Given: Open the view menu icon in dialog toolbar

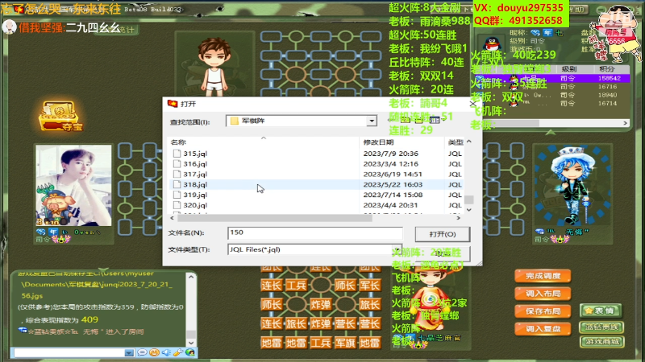Looking at the screenshot, I should (435, 120).
